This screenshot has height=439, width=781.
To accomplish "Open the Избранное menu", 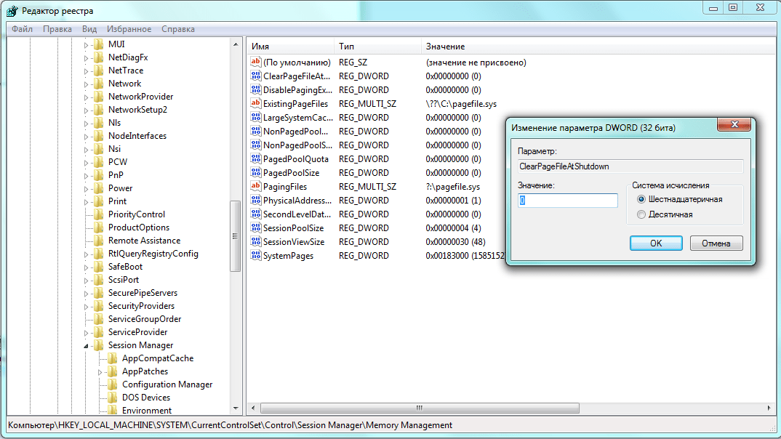I will pos(129,29).
